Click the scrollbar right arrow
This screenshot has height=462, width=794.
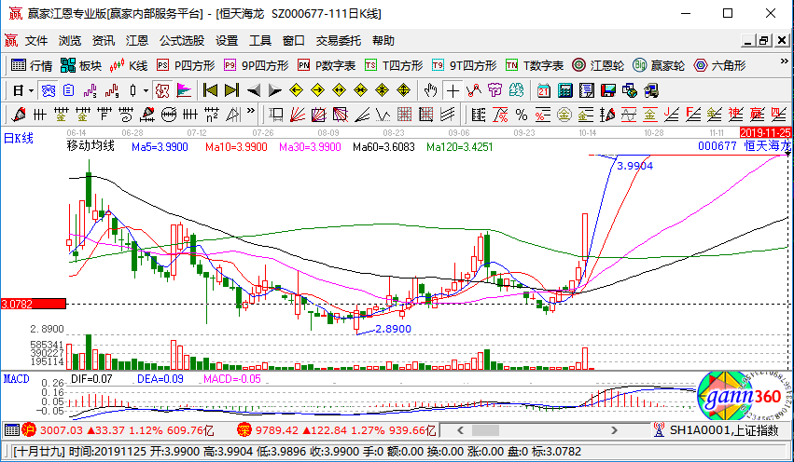(614, 430)
